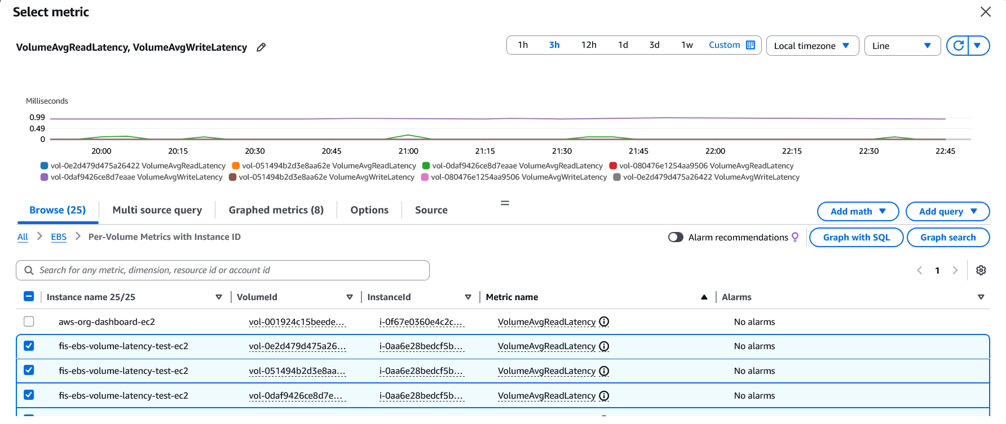Switch to Browse (25) tab

[x=58, y=210]
